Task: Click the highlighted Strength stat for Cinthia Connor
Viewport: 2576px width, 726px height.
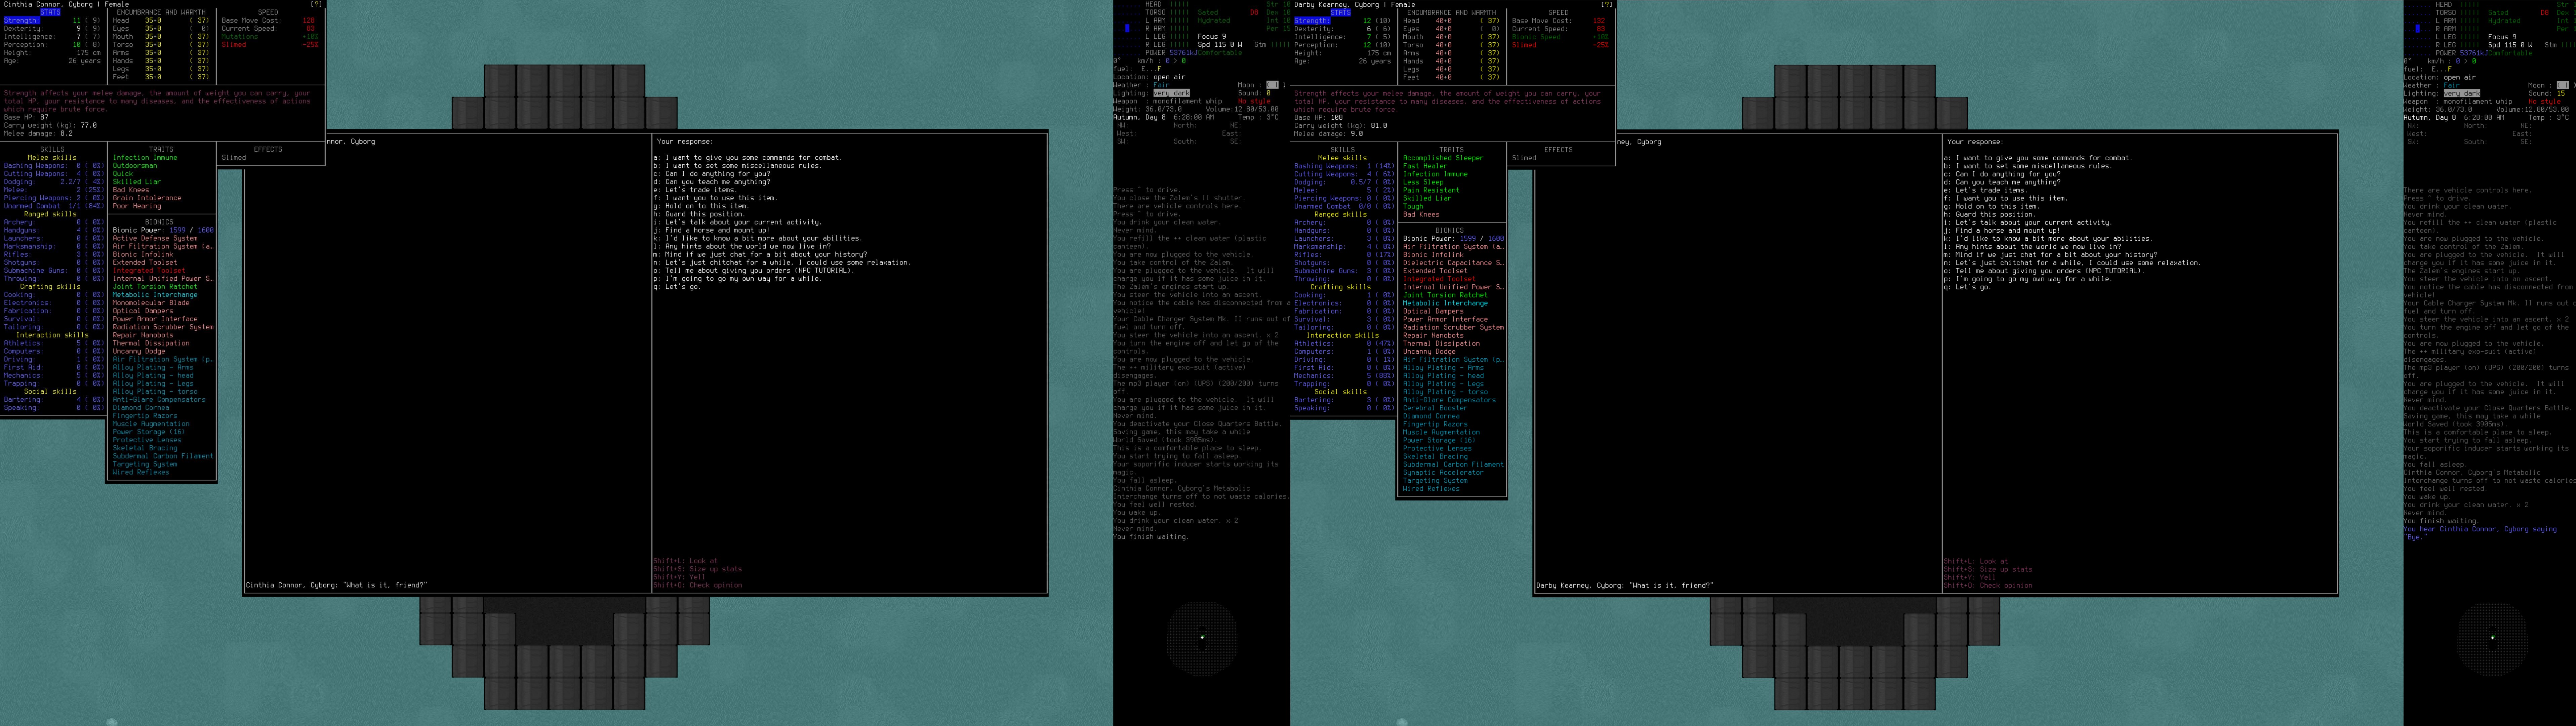Action: coord(22,20)
